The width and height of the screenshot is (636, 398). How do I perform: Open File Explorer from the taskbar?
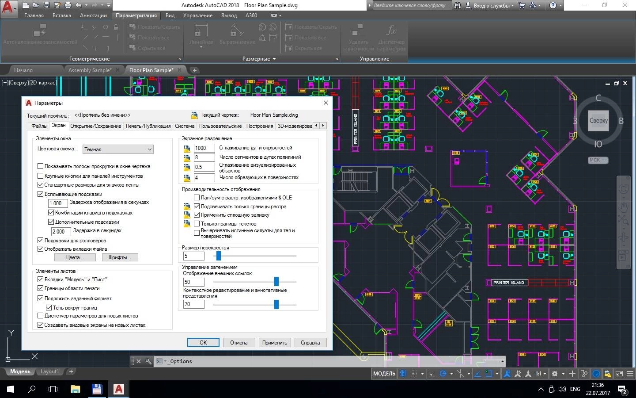[75, 389]
